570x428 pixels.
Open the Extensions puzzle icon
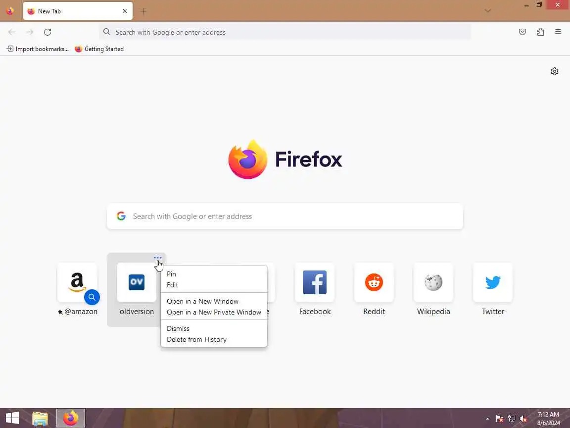pyautogui.click(x=540, y=32)
